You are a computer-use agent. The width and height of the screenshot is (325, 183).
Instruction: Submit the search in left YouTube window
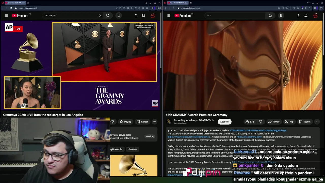pos(108,16)
